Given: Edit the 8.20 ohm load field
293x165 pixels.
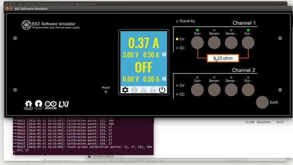Looking at the screenshot, I should click(x=223, y=58).
